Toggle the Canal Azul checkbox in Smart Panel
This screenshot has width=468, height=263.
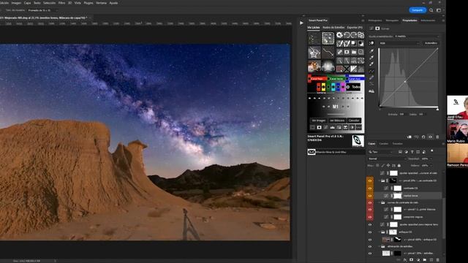coord(347,79)
